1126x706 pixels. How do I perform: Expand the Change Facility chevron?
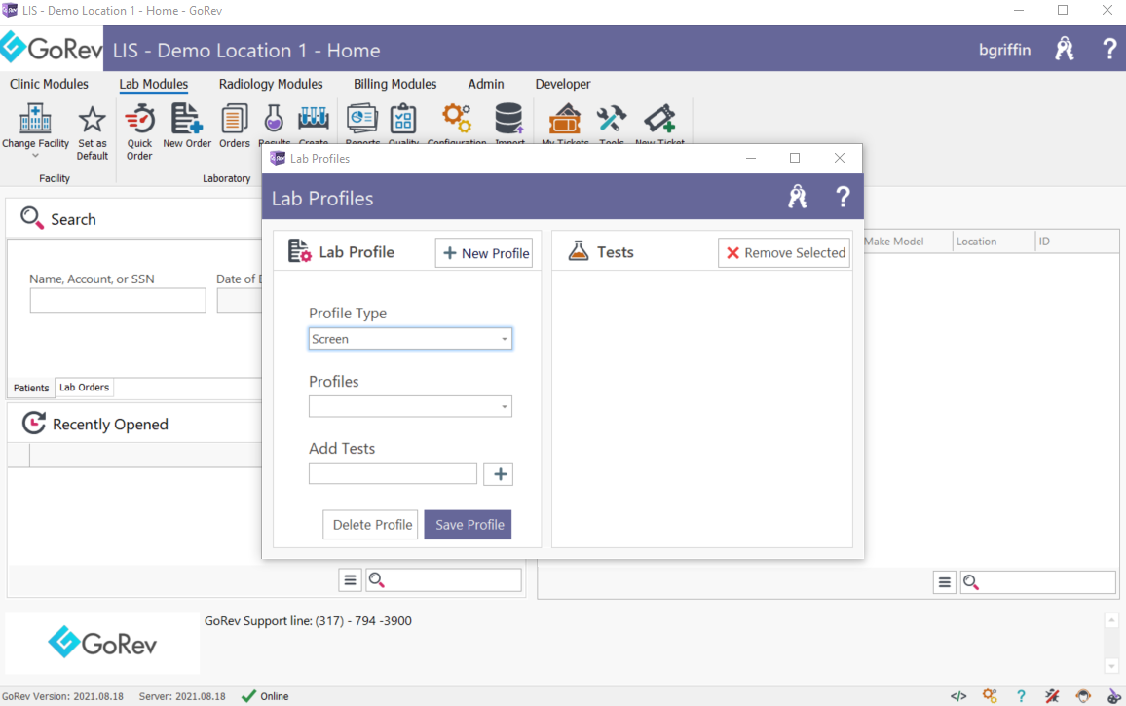[35, 156]
